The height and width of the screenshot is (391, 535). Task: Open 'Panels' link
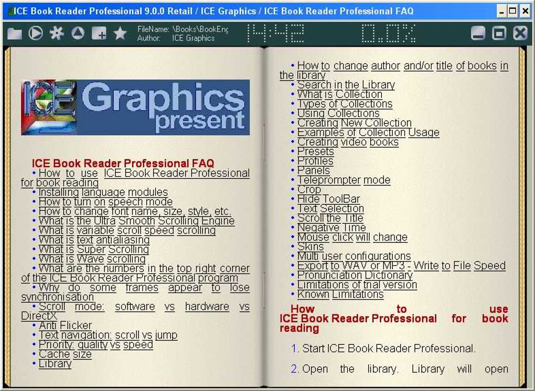point(314,170)
